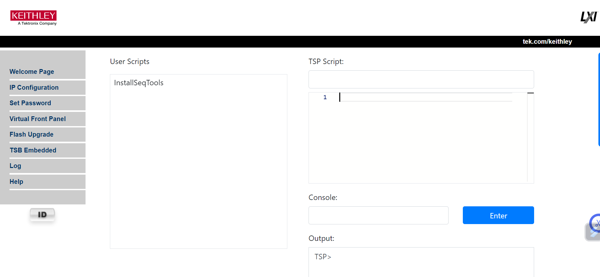
Task: Click the script editor's vertical scrollbar
Action: 530,136
